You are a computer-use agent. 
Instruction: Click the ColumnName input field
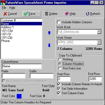22,66
